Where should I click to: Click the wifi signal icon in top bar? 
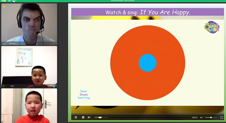point(9,1)
